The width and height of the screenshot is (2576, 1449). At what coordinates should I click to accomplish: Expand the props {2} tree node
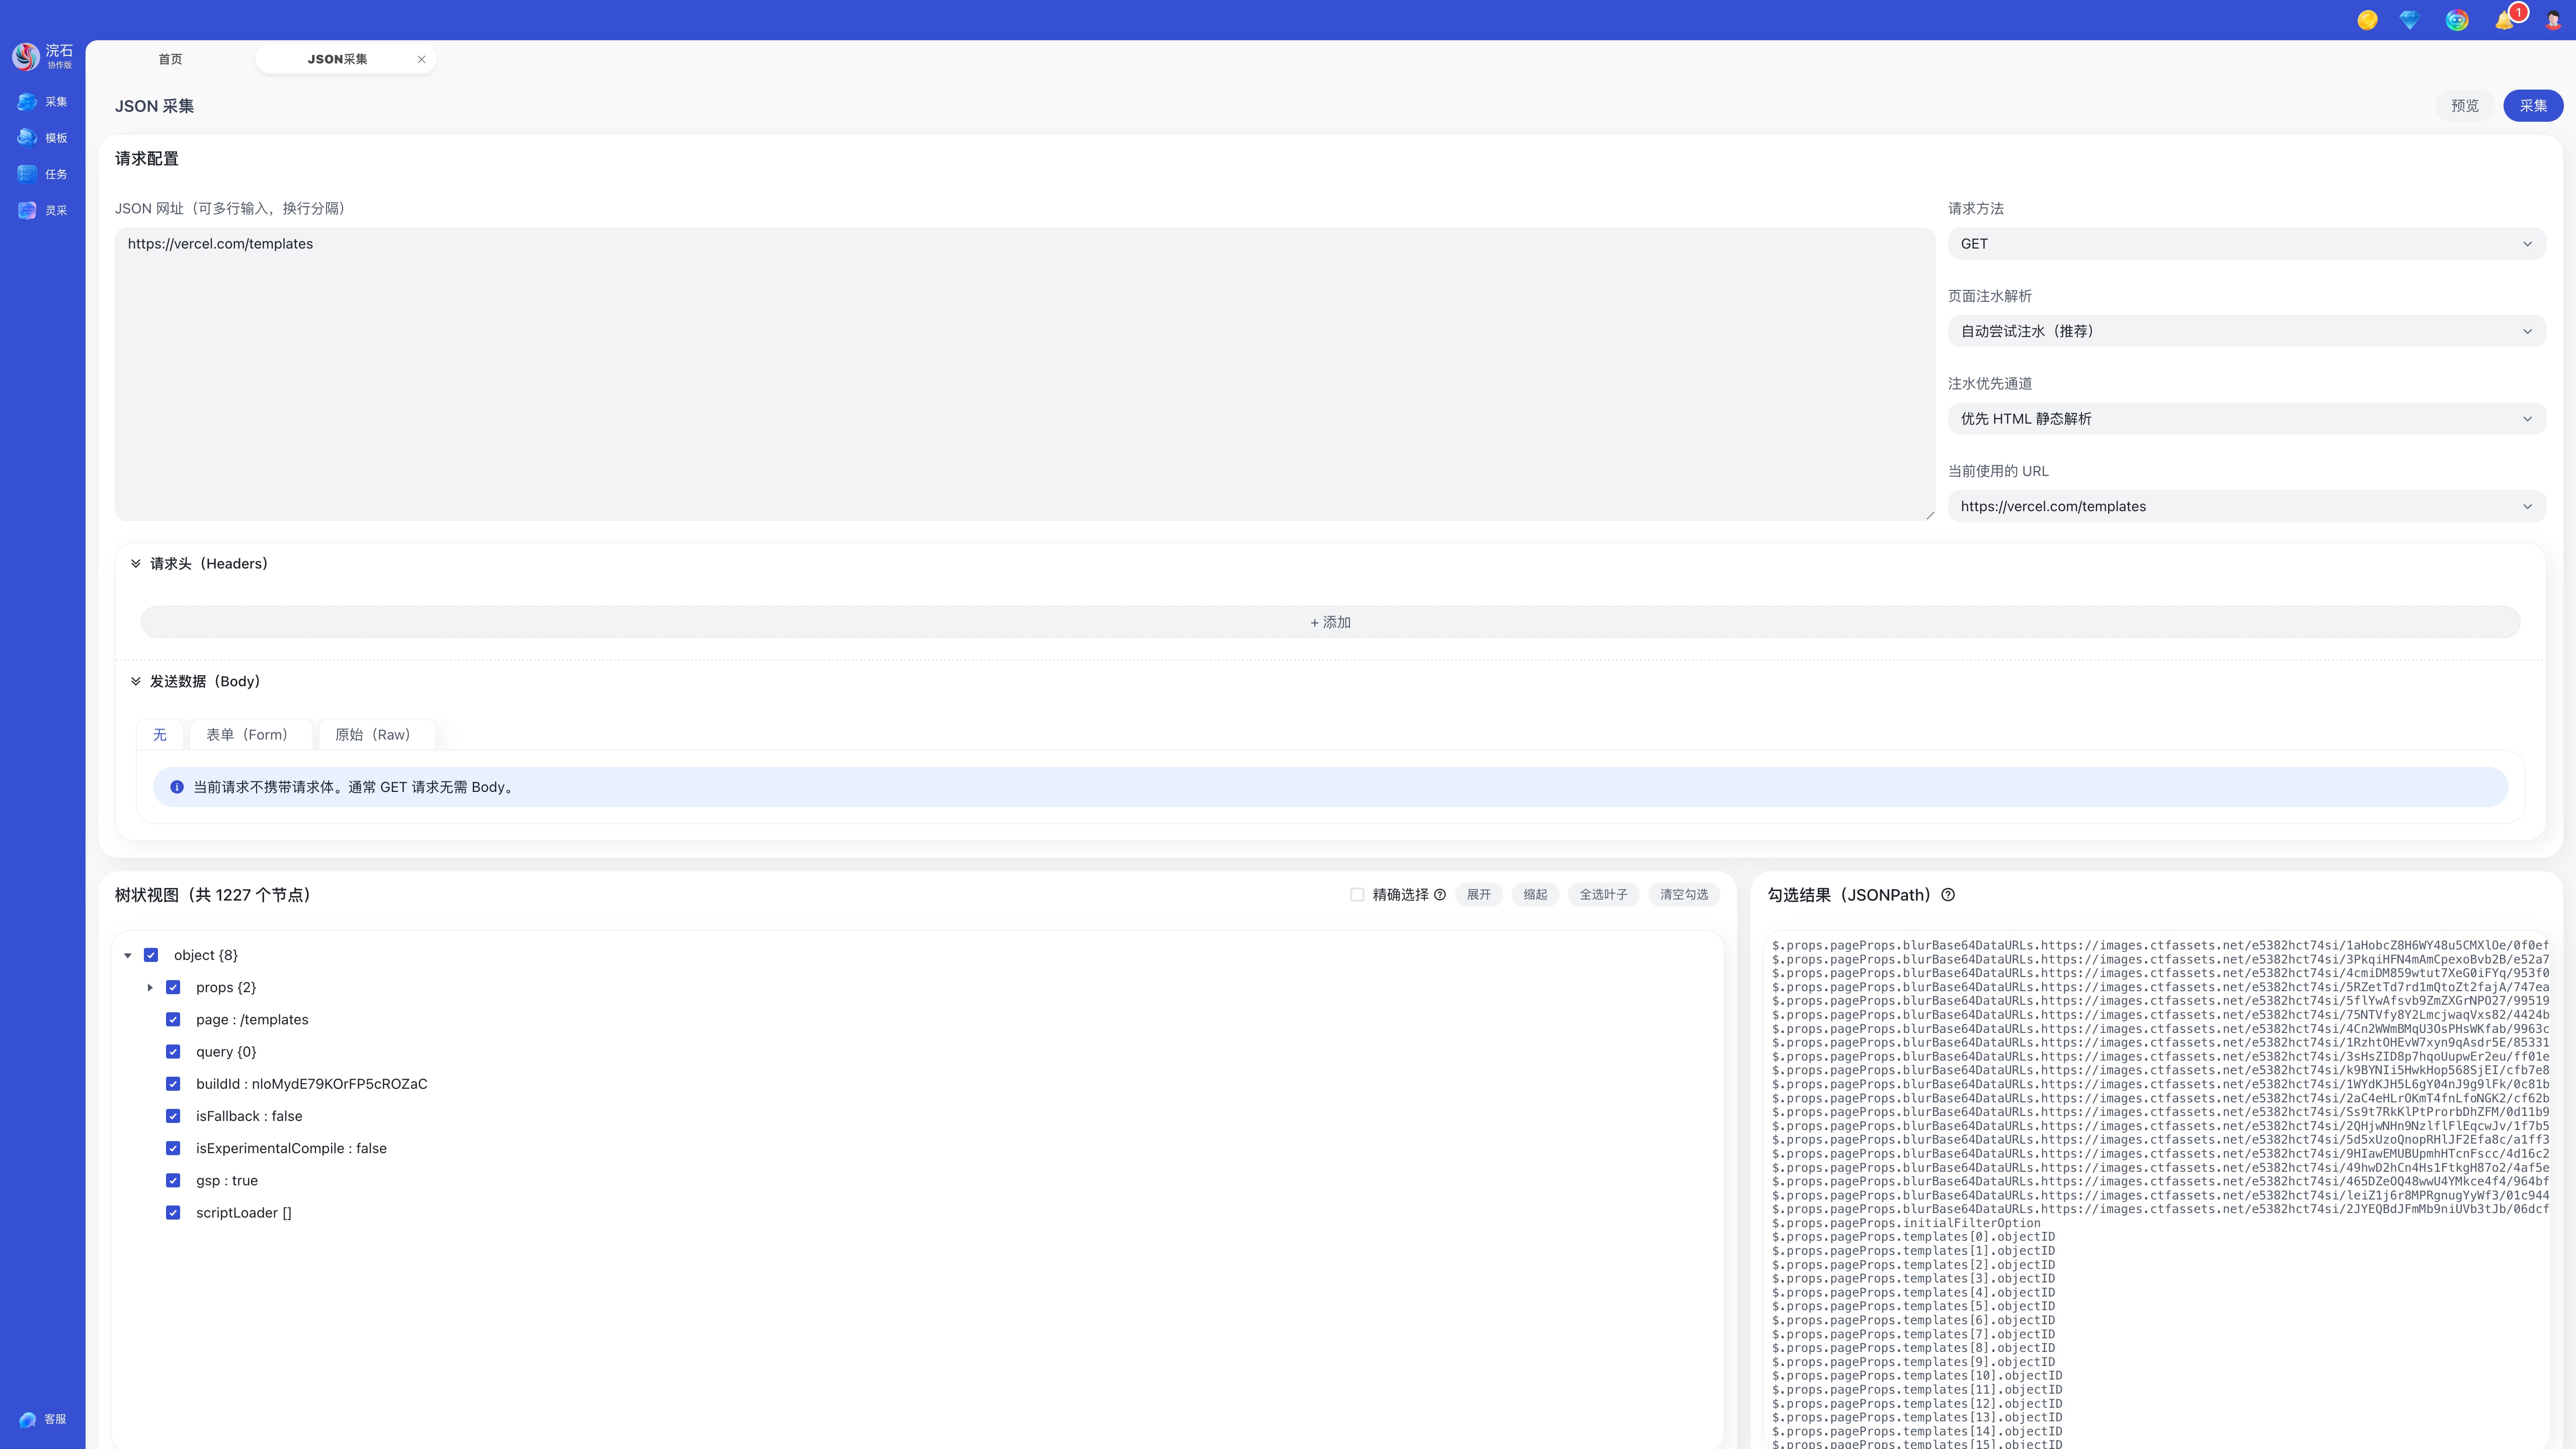[150, 988]
